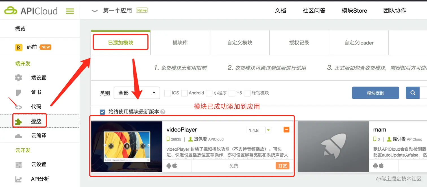
Task: Check the iOS filter checkbox
Action: (168, 93)
